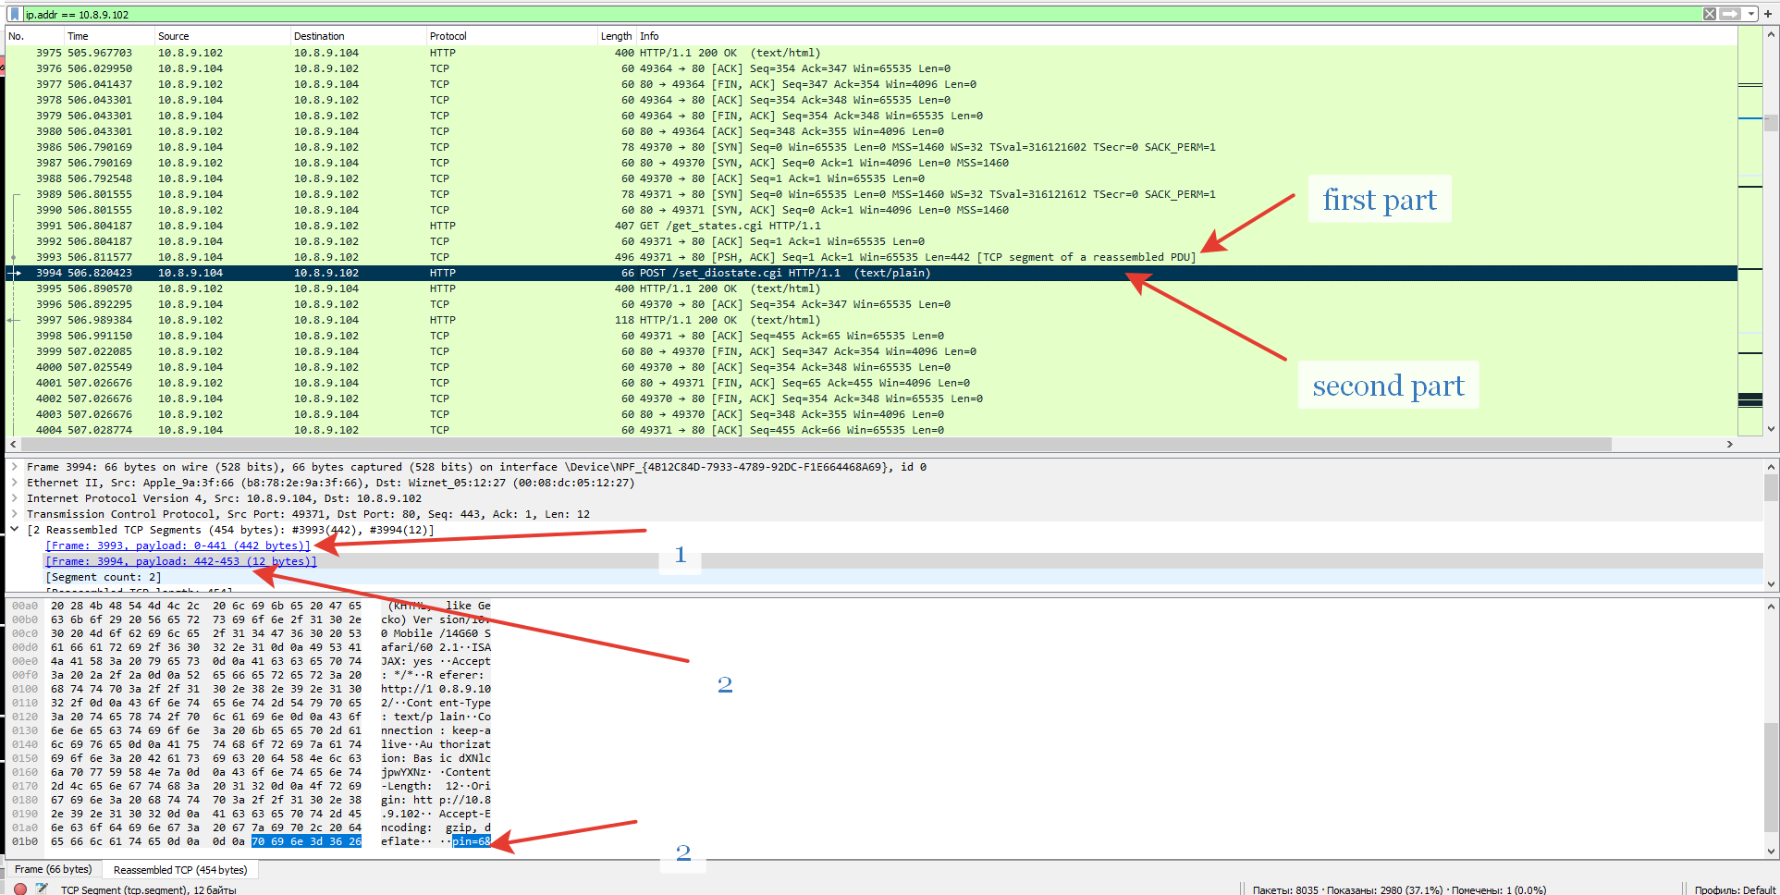Switch to Reassembled TCP (454 bytes) tab
The image size is (1780, 895).
pos(180,870)
